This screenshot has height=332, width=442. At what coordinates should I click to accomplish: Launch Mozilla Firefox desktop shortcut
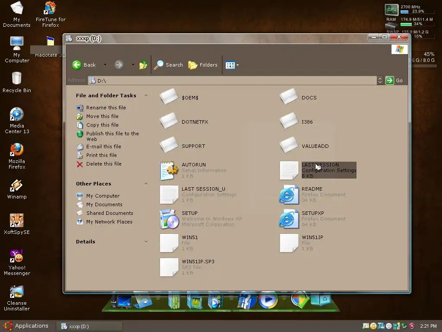17,156
